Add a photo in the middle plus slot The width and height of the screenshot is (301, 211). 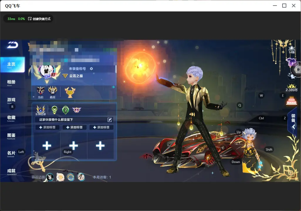point(74,146)
